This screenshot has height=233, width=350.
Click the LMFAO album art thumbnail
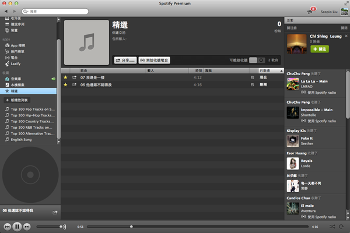click(x=293, y=84)
